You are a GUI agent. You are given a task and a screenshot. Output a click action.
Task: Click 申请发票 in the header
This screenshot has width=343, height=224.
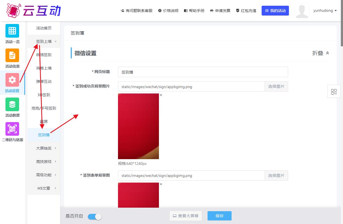pos(220,11)
